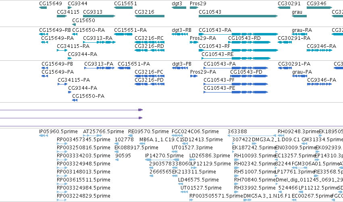
Task: Click protein CG9344-PA
Action: click(x=70, y=92)
